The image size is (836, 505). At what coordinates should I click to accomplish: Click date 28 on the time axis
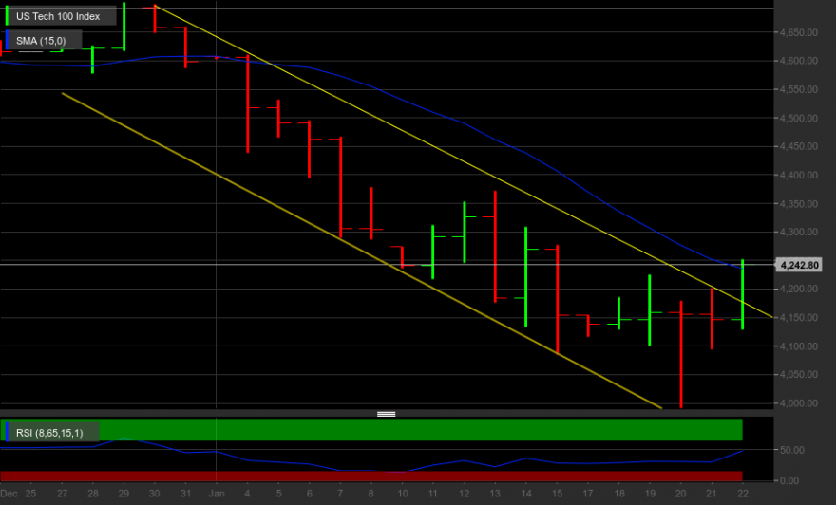coord(93,494)
